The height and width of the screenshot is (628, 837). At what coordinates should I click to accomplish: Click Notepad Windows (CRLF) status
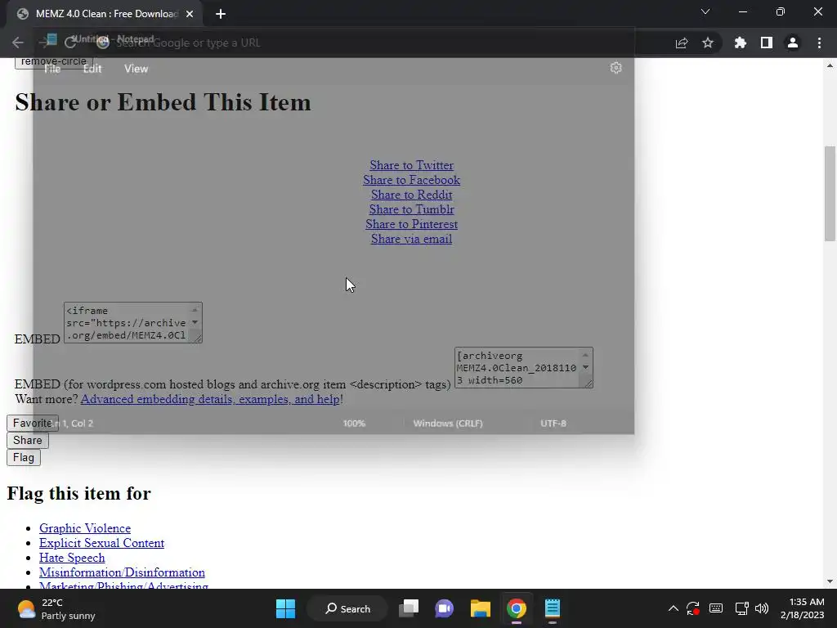448,424
